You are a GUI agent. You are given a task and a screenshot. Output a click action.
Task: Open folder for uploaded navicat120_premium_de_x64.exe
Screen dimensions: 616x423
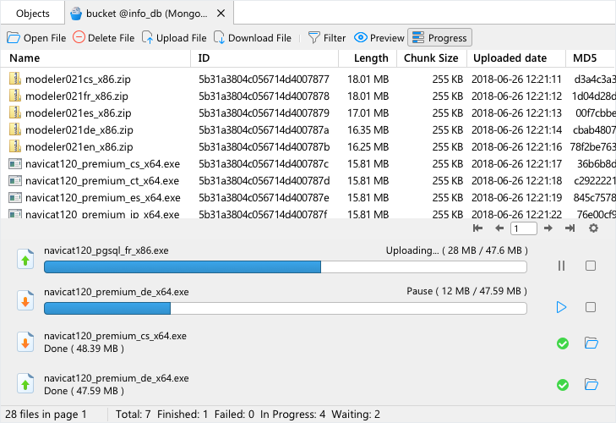(591, 384)
